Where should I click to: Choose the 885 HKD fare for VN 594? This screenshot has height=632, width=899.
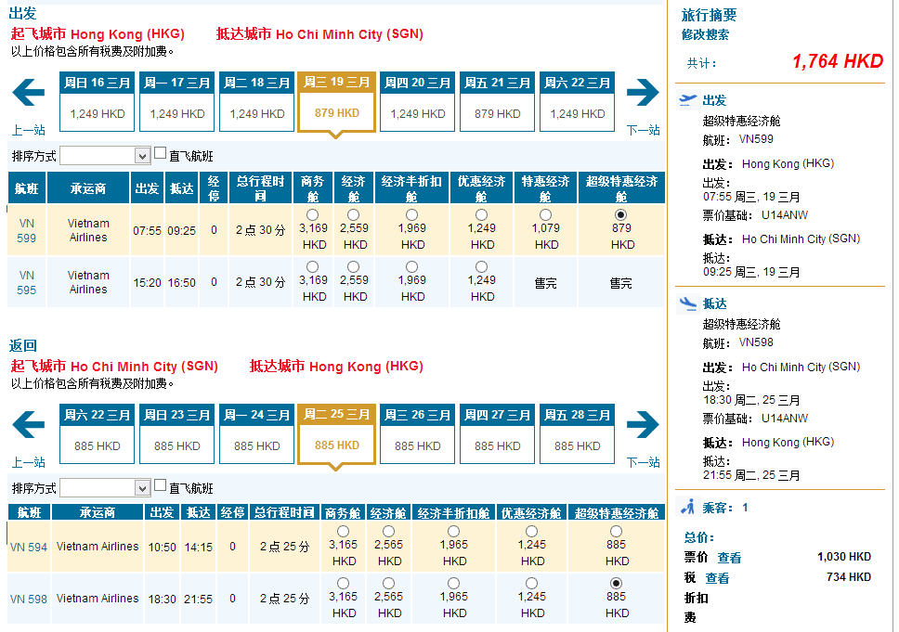[617, 532]
